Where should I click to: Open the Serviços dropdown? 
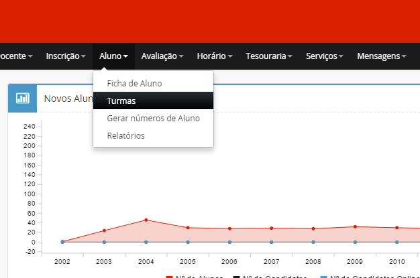[325, 56]
